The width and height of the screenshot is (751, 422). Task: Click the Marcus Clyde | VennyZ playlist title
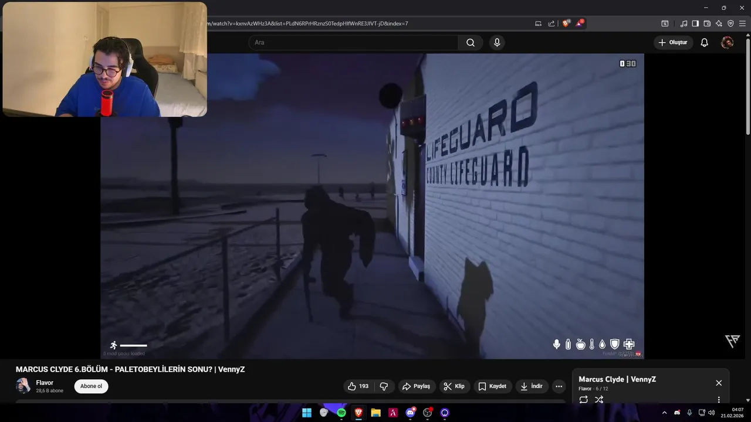click(617, 379)
